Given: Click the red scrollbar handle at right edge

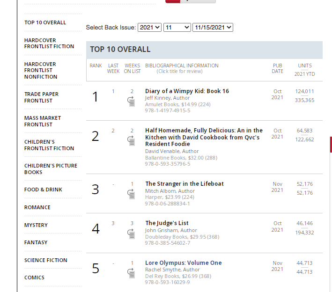Looking at the screenshot, I should coord(331,145).
